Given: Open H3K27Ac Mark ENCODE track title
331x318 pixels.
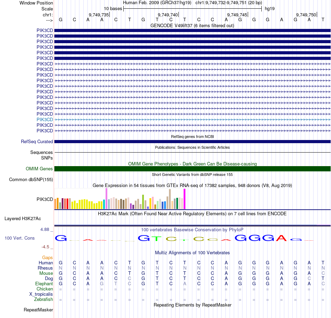Looking at the screenshot, I should [x=192, y=214].
